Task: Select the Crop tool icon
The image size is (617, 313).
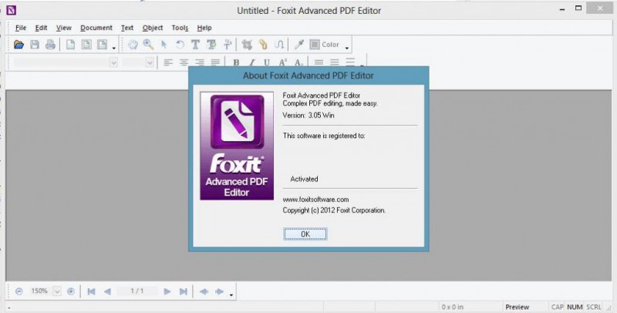Action: [247, 45]
